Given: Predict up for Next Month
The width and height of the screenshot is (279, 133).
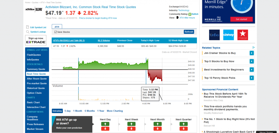Looking at the screenshot, I should tap(157, 124).
